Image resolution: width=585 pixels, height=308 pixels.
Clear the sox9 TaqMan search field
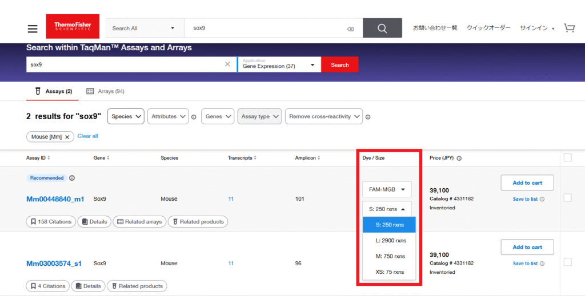[227, 64]
